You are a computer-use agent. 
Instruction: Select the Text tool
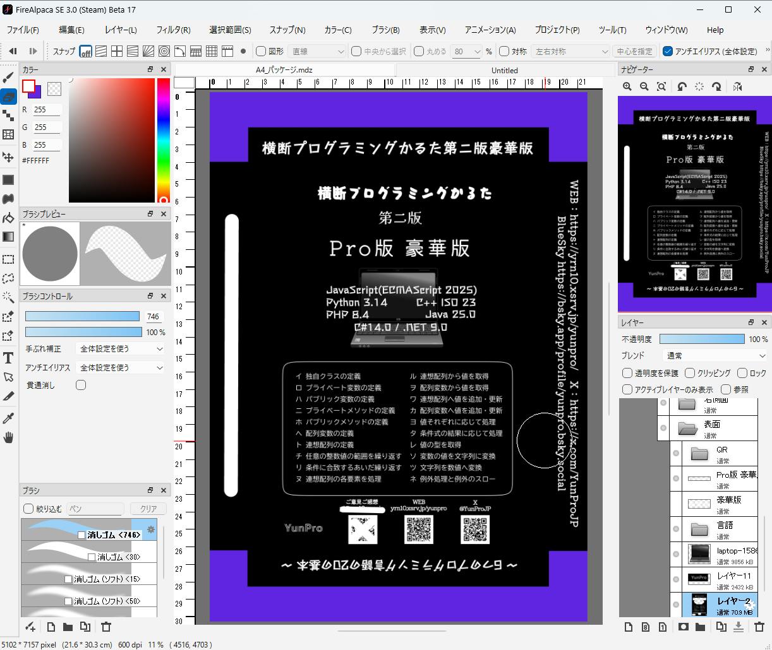click(x=9, y=358)
